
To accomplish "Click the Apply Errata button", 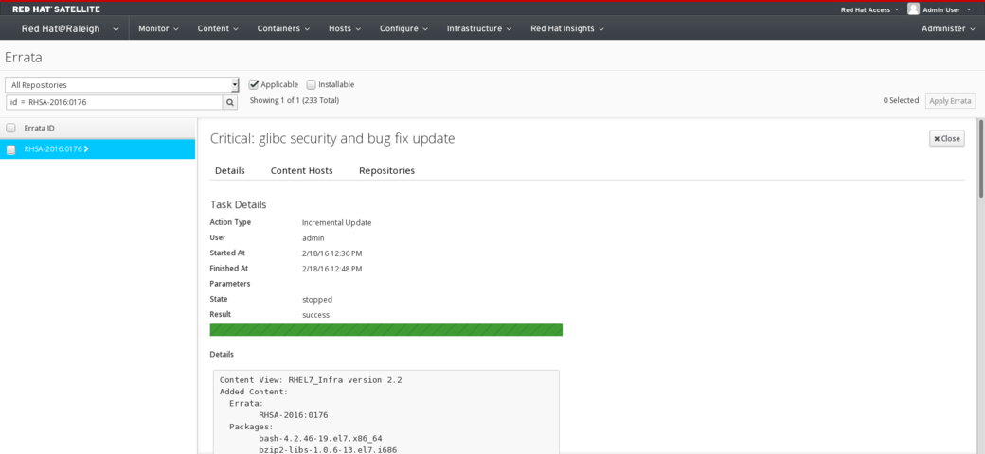I will coord(950,101).
